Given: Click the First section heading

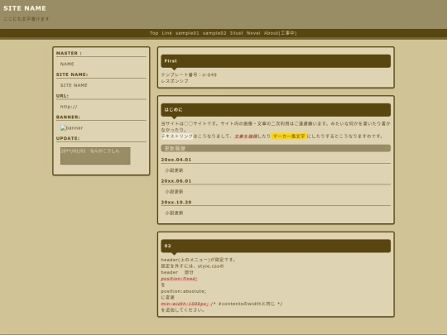Looking at the screenshot, I should [276, 61].
